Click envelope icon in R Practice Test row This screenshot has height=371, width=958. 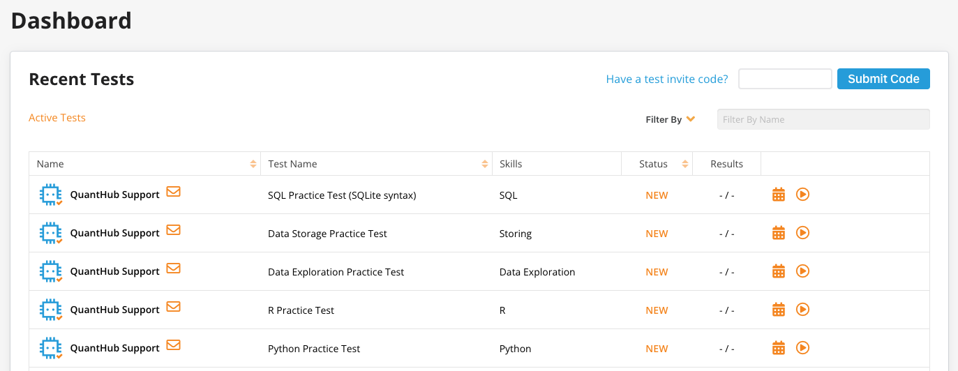click(174, 307)
